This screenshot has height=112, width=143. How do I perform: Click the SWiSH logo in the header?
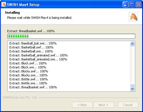[x=133, y=17]
